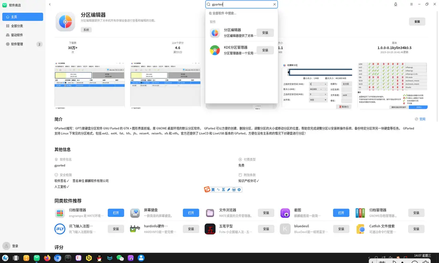Screen dimensions: 439x263
Task: Click into the search box containing gparted
Action: coord(241,4)
